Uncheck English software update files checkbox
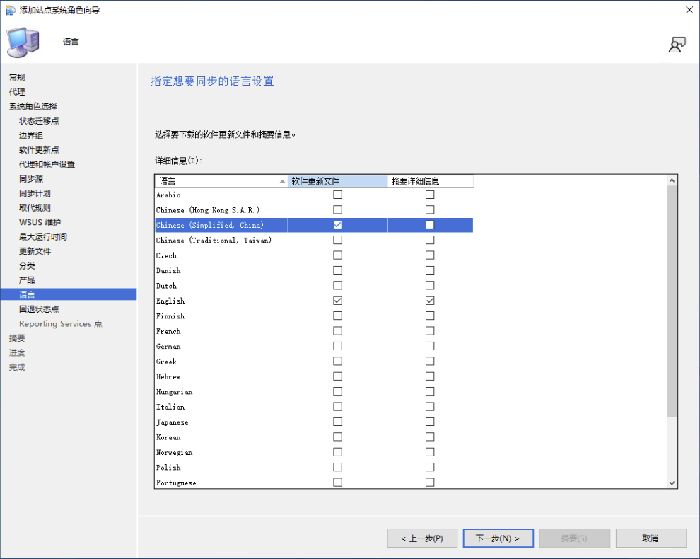 pos(337,301)
